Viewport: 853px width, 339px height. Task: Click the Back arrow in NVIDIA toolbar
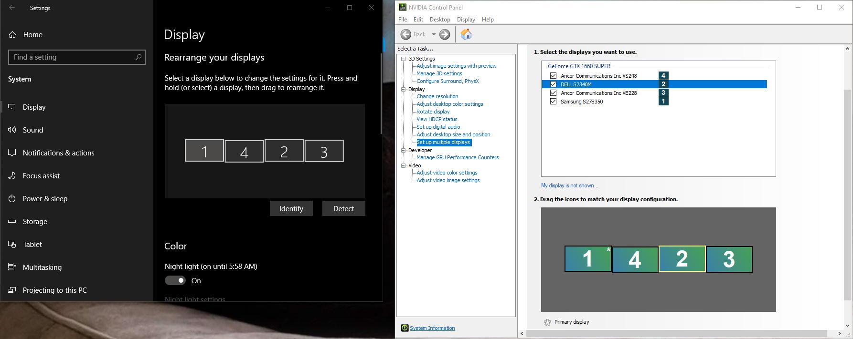(406, 34)
